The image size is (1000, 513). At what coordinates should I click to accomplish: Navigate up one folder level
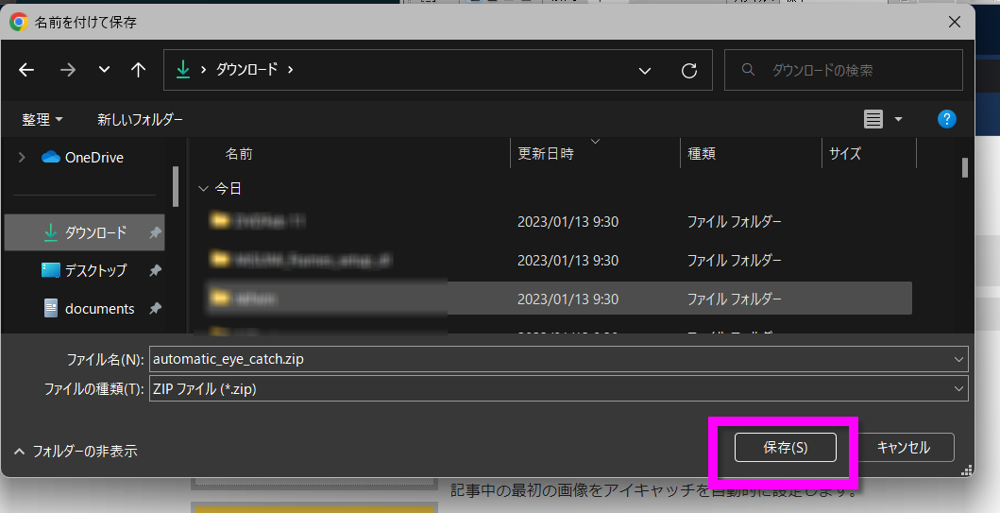tap(138, 70)
